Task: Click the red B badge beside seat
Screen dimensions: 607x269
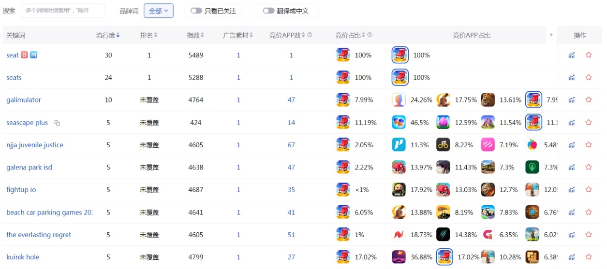Action: coord(24,55)
